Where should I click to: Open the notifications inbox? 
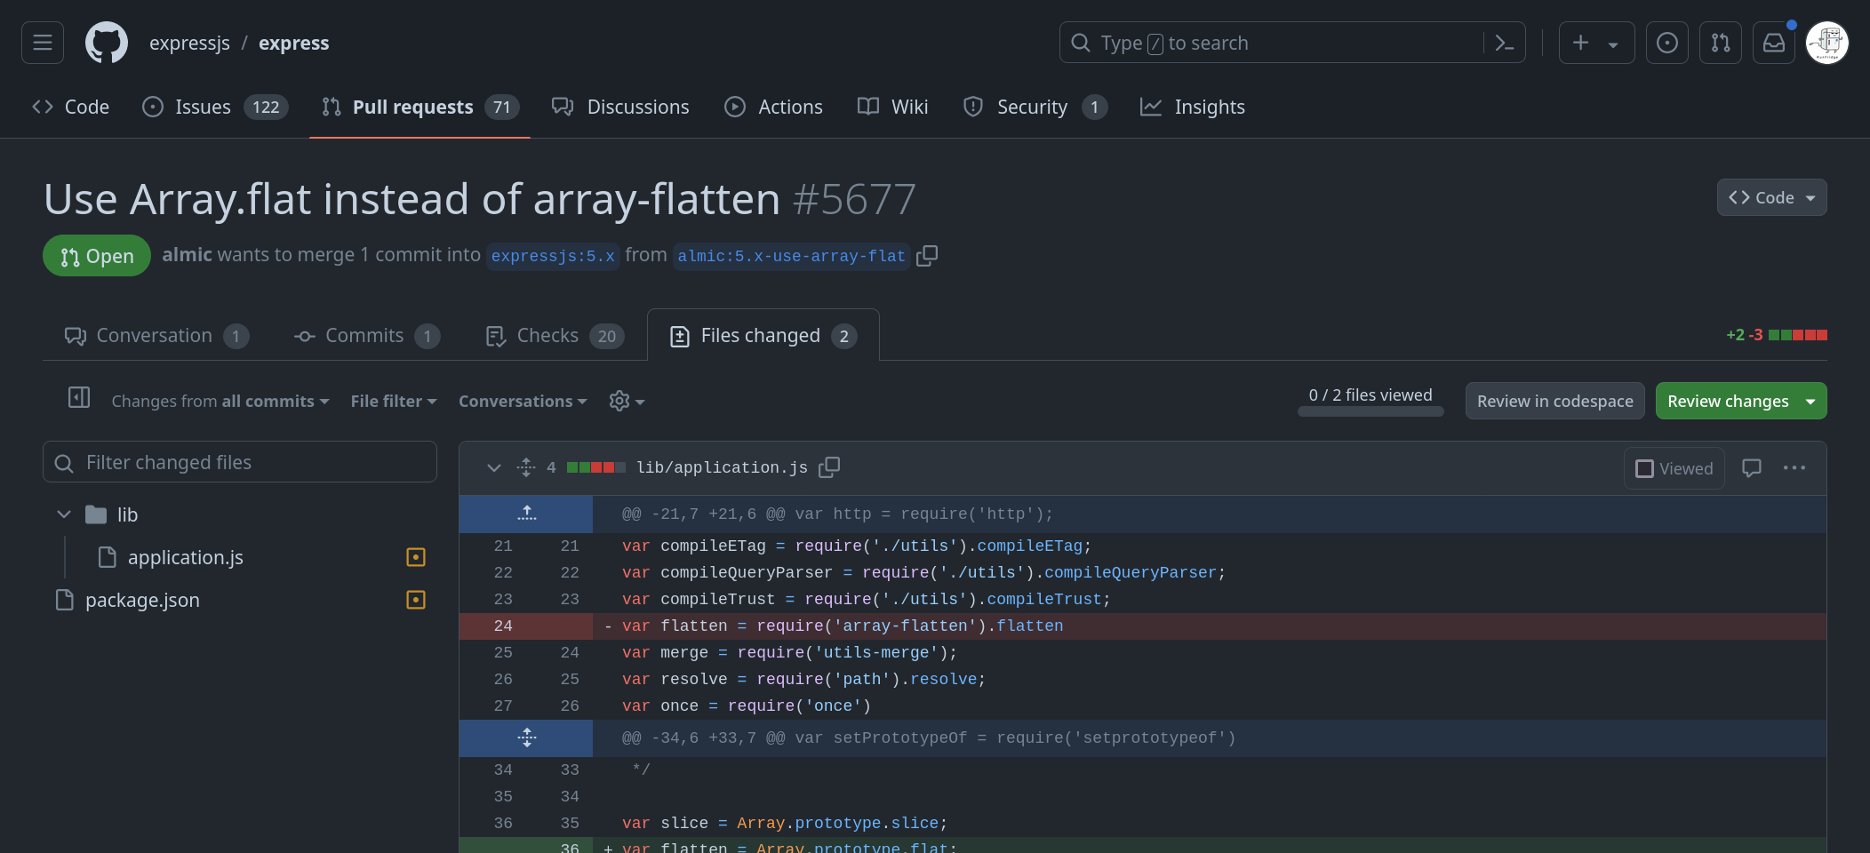click(x=1774, y=43)
